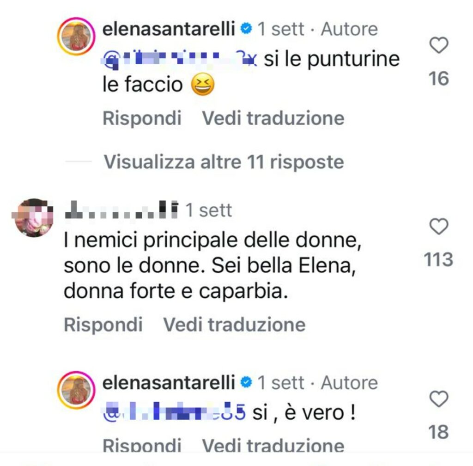The height and width of the screenshot is (466, 473).
Task: Click Rispondi under the punturine reply
Action: pyautogui.click(x=142, y=118)
